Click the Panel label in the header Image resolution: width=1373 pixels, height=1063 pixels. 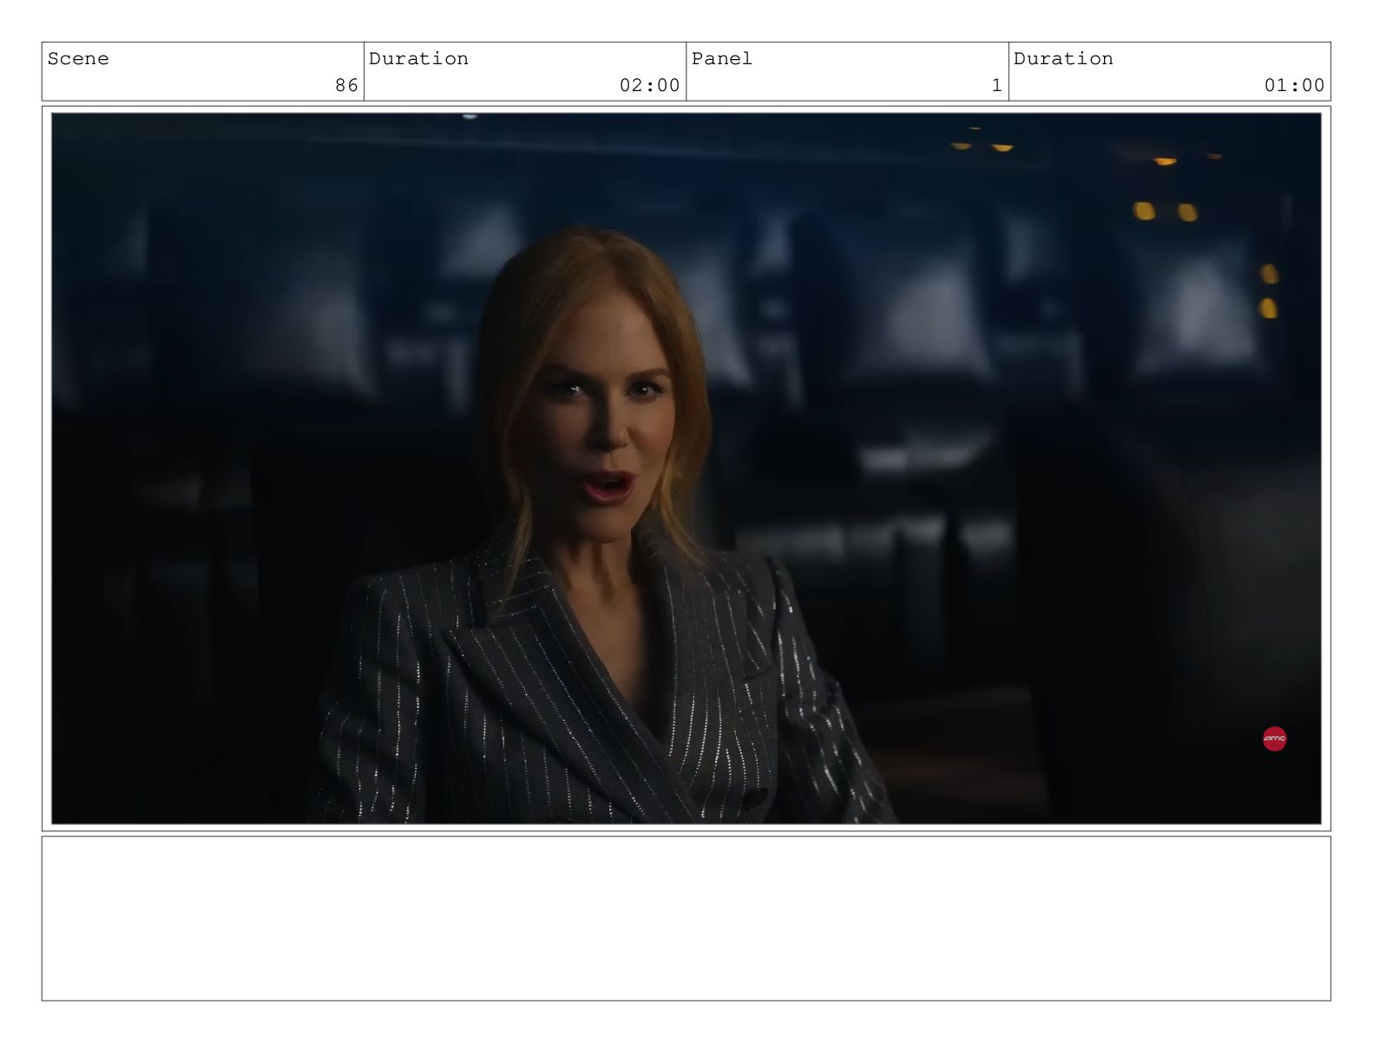[x=722, y=59]
